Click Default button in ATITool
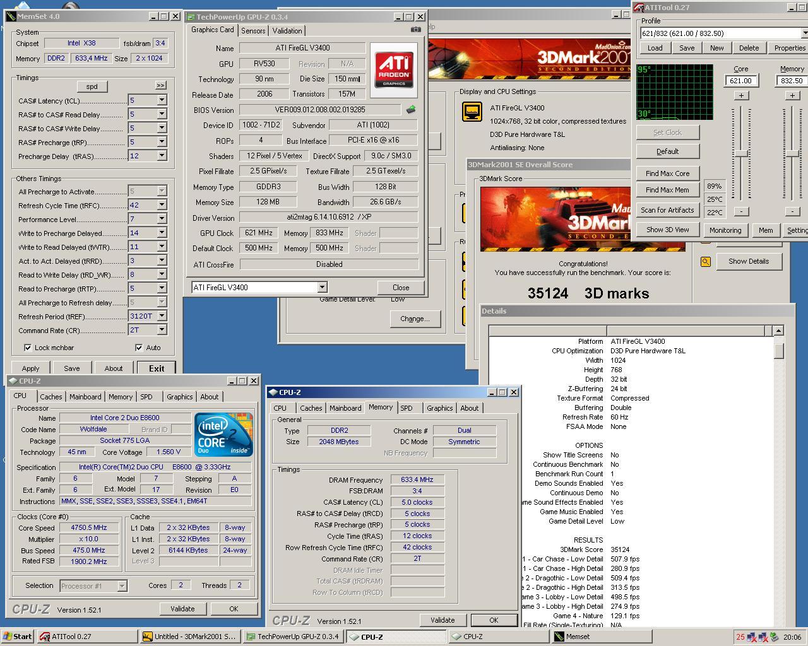 click(x=667, y=151)
